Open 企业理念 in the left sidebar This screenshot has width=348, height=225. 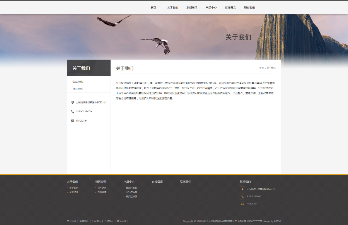[x=77, y=89]
